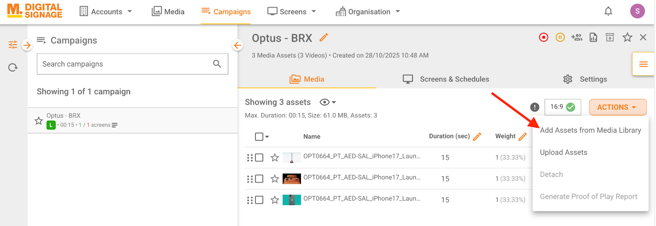This screenshot has width=656, height=226.
Task: Click the Search campaigns input field
Action: (125, 64)
